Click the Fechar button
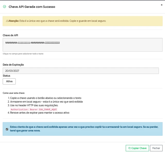165x154 pixels. (156, 148)
